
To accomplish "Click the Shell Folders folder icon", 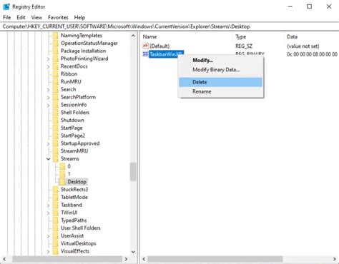I will click(56, 113).
